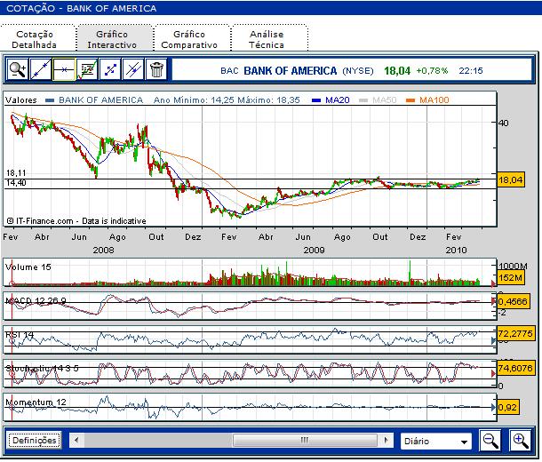Viewport: 542px width, 462px height.
Task: Click the Valores chart label
Action: (21, 100)
